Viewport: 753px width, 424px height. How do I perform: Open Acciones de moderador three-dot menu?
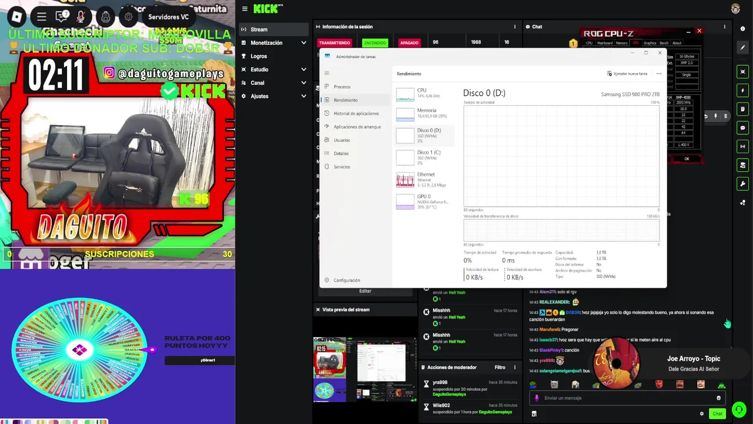pos(515,367)
